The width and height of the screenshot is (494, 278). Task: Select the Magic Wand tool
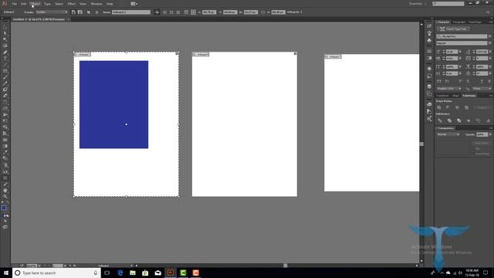(5, 39)
